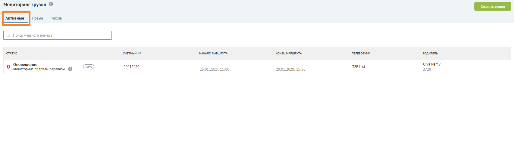Select the Оповещение status text
This screenshot has width=514, height=144.
tap(25, 65)
